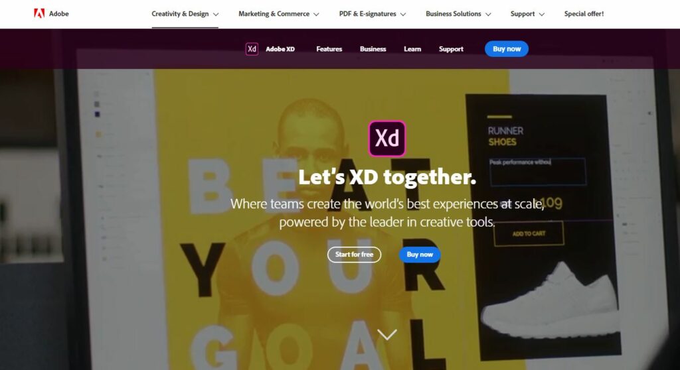The width and height of the screenshot is (680, 370).
Task: Click the Adobe logo icon
Action: tap(39, 13)
